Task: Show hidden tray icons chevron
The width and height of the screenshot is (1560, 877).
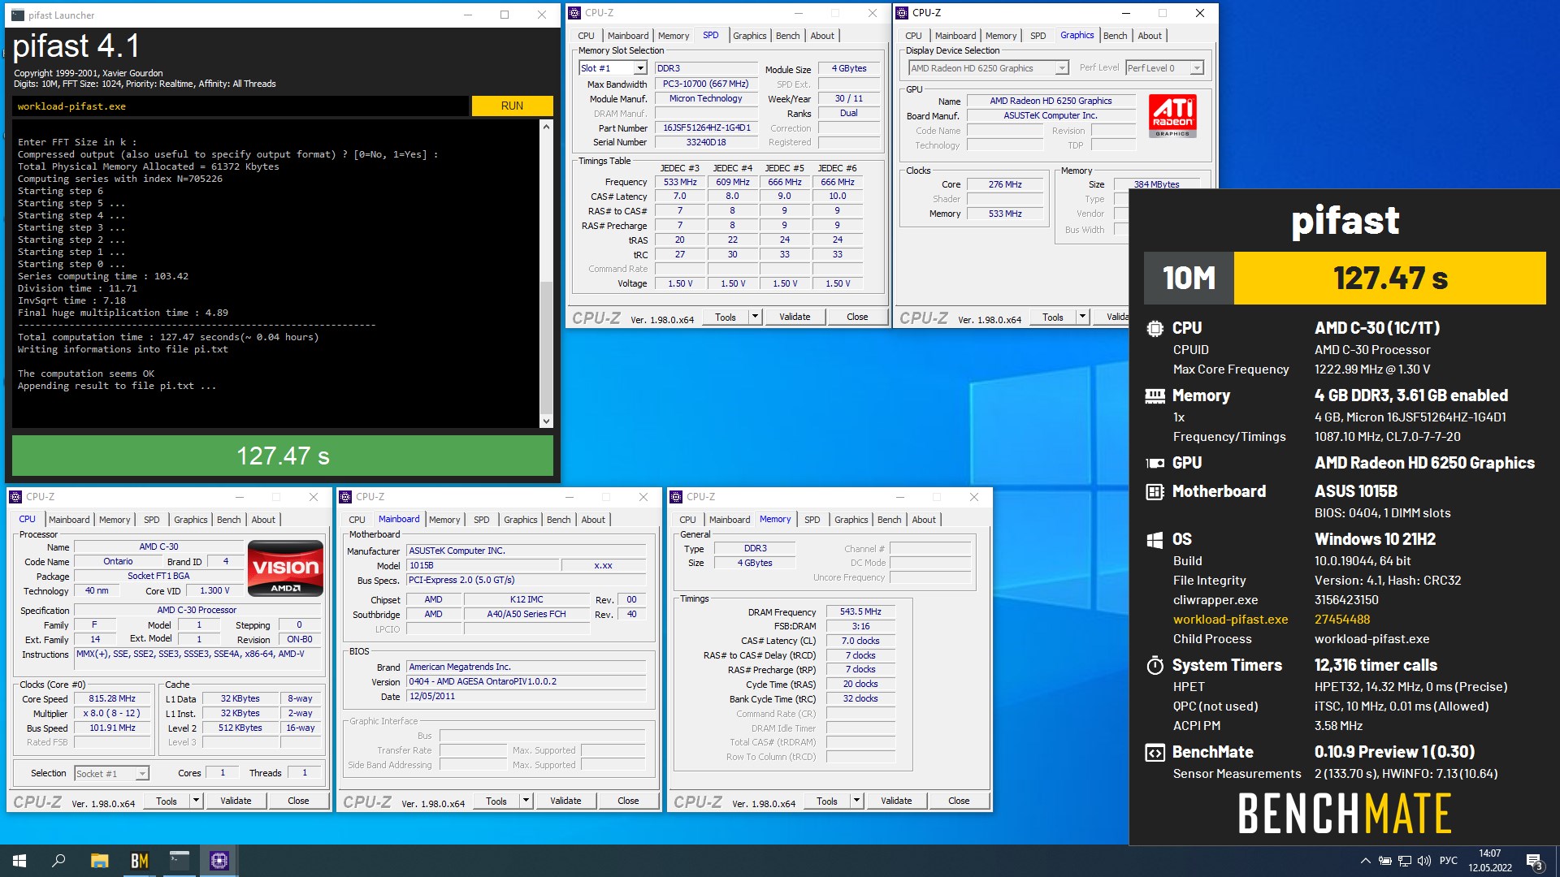Action: pyautogui.click(x=1365, y=861)
